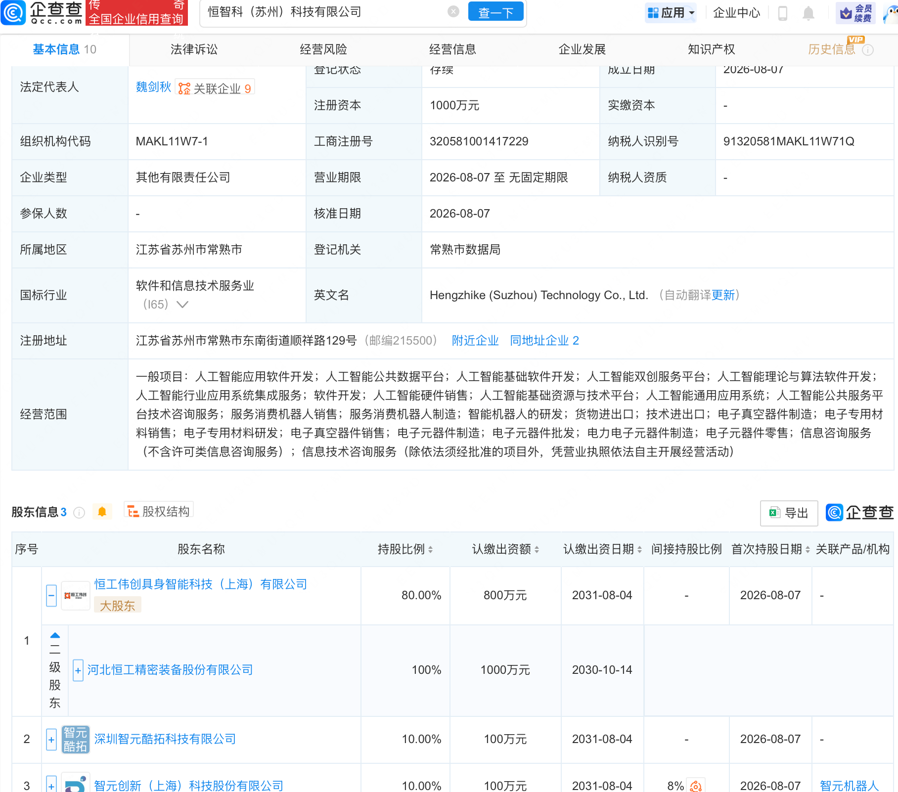Expand 深圳智元酷拓科技有限公司 row
Screen dimensions: 898x792
click(51, 740)
